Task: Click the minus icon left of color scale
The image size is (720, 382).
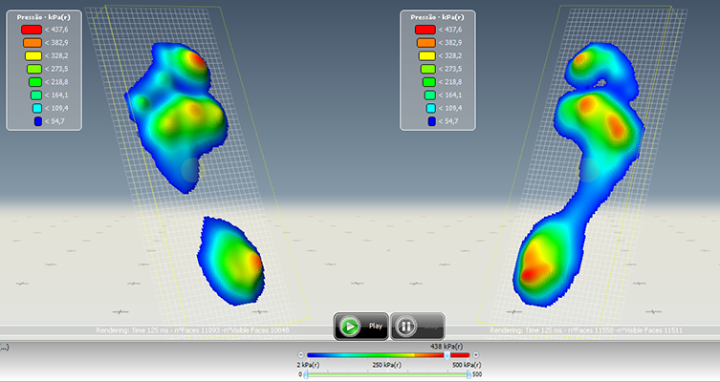Action: [x=301, y=354]
